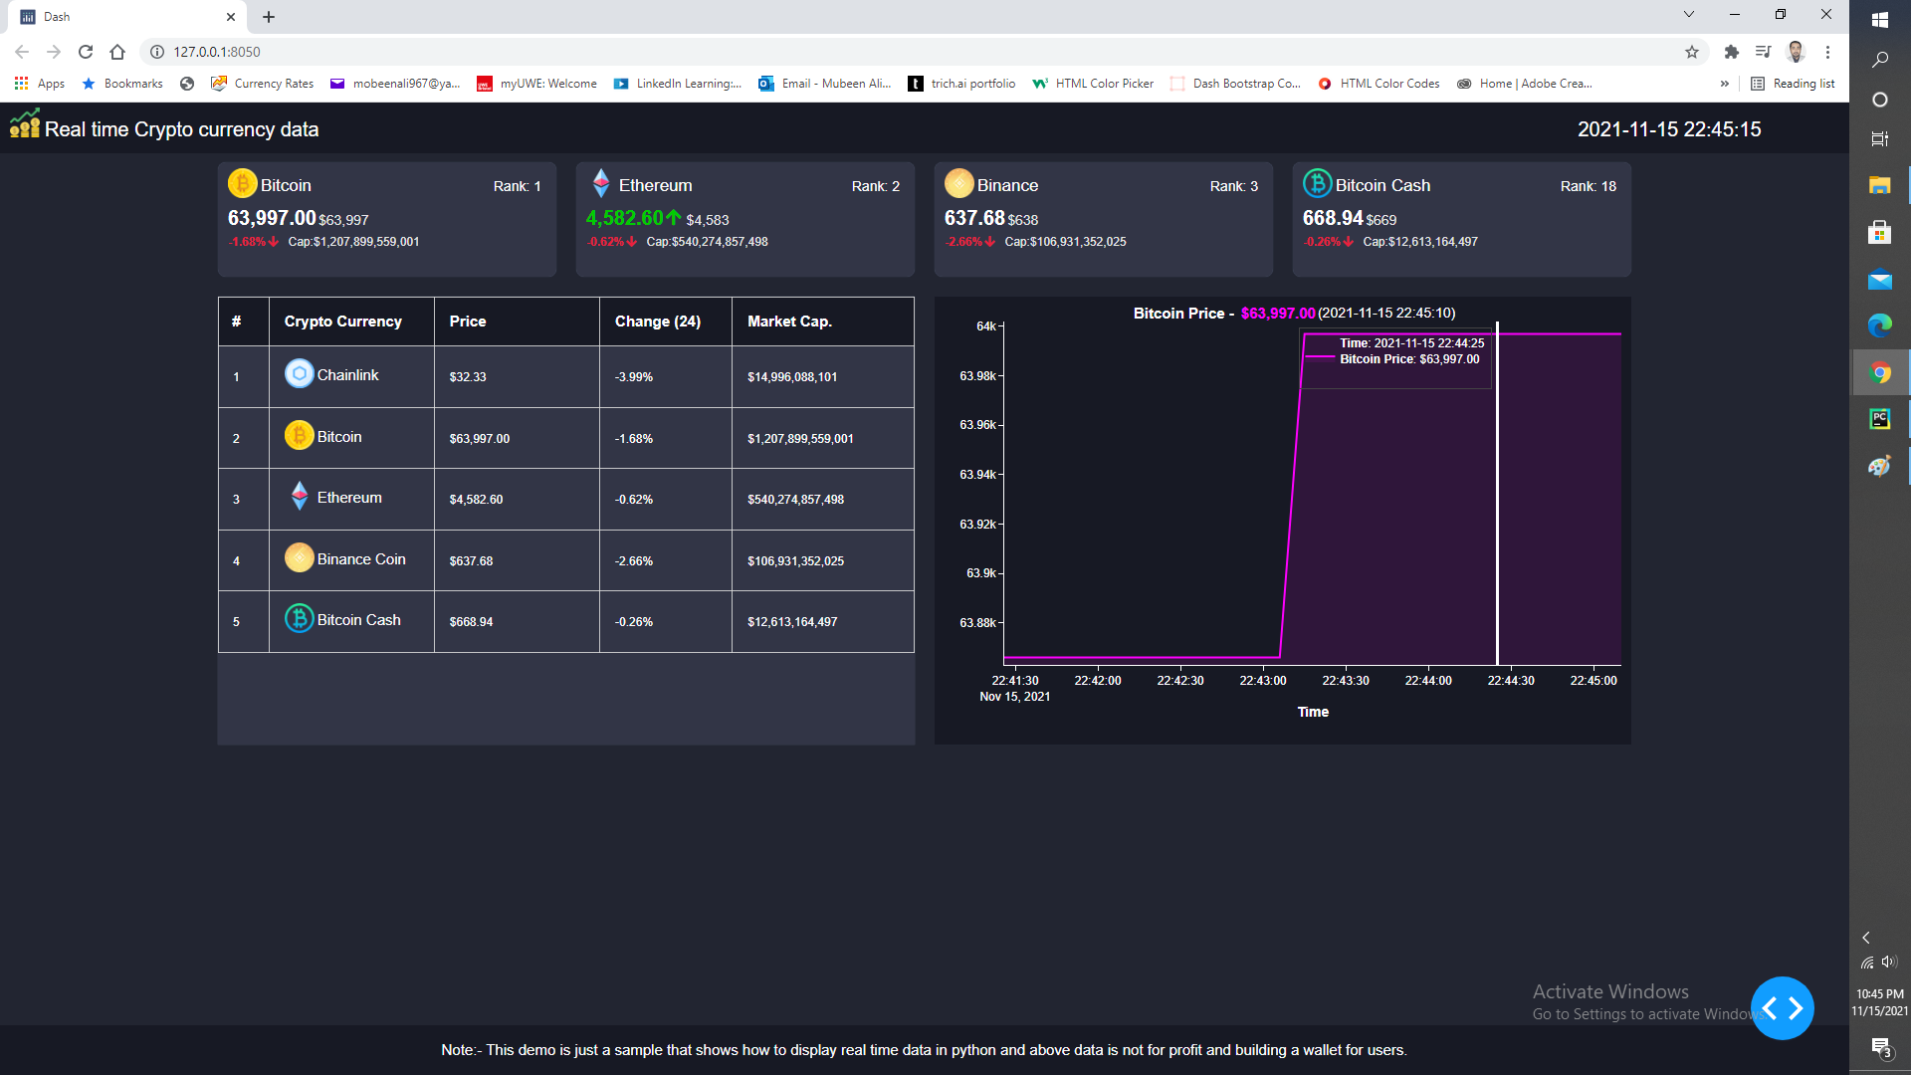Click Chainlink logo in table row
Image resolution: width=1911 pixels, height=1075 pixels.
299,374
